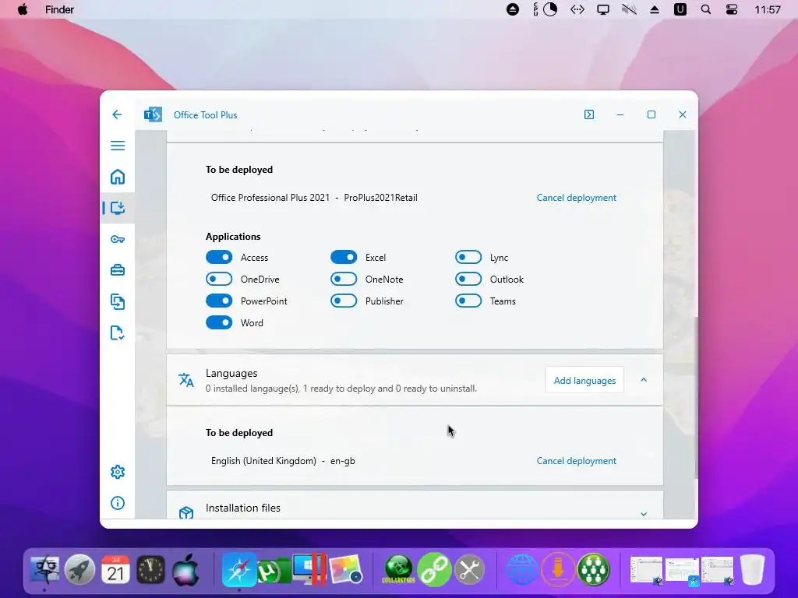798x598 pixels.
Task: Enable the Outlook application toggle
Action: point(468,280)
